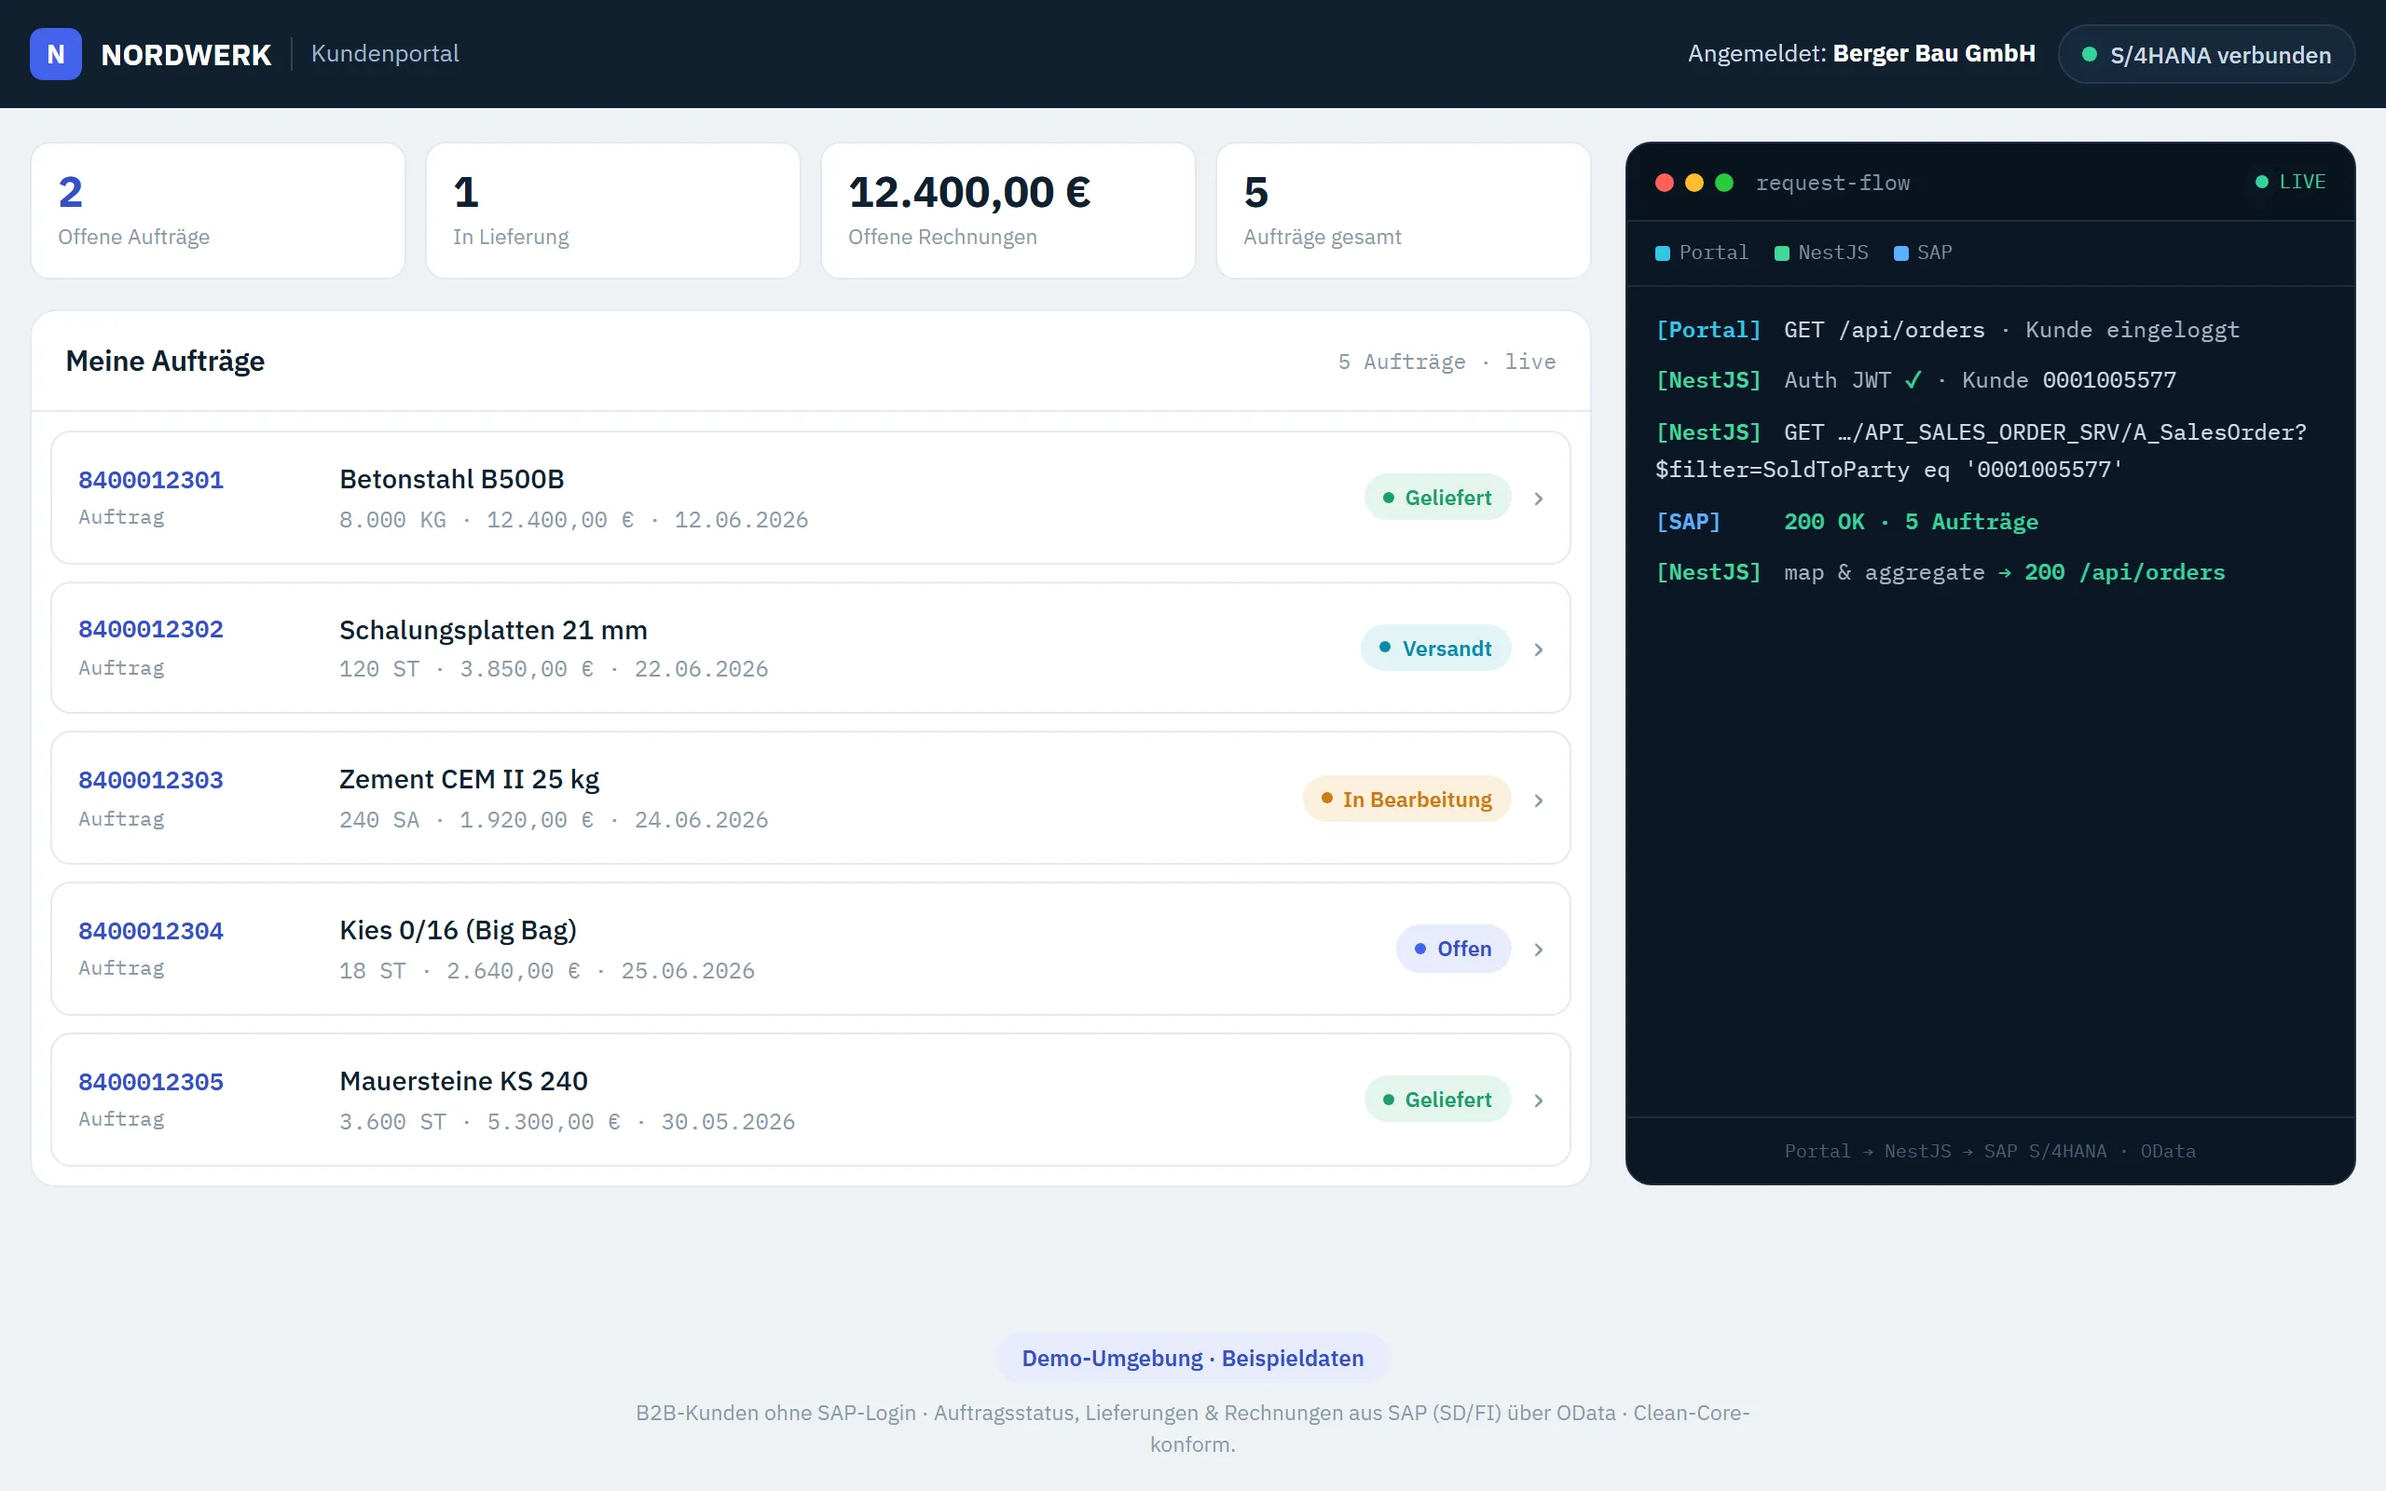Click the green dot in request-flow window
The width and height of the screenshot is (2386, 1491).
(1724, 183)
